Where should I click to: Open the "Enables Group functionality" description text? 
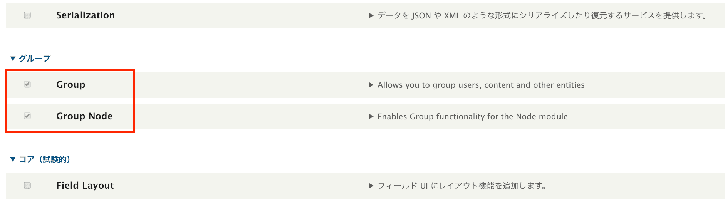click(472, 117)
